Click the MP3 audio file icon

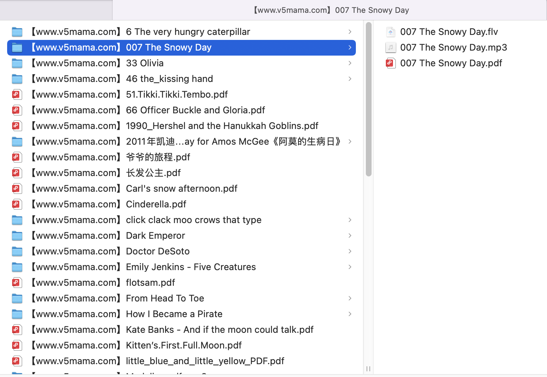click(x=390, y=48)
